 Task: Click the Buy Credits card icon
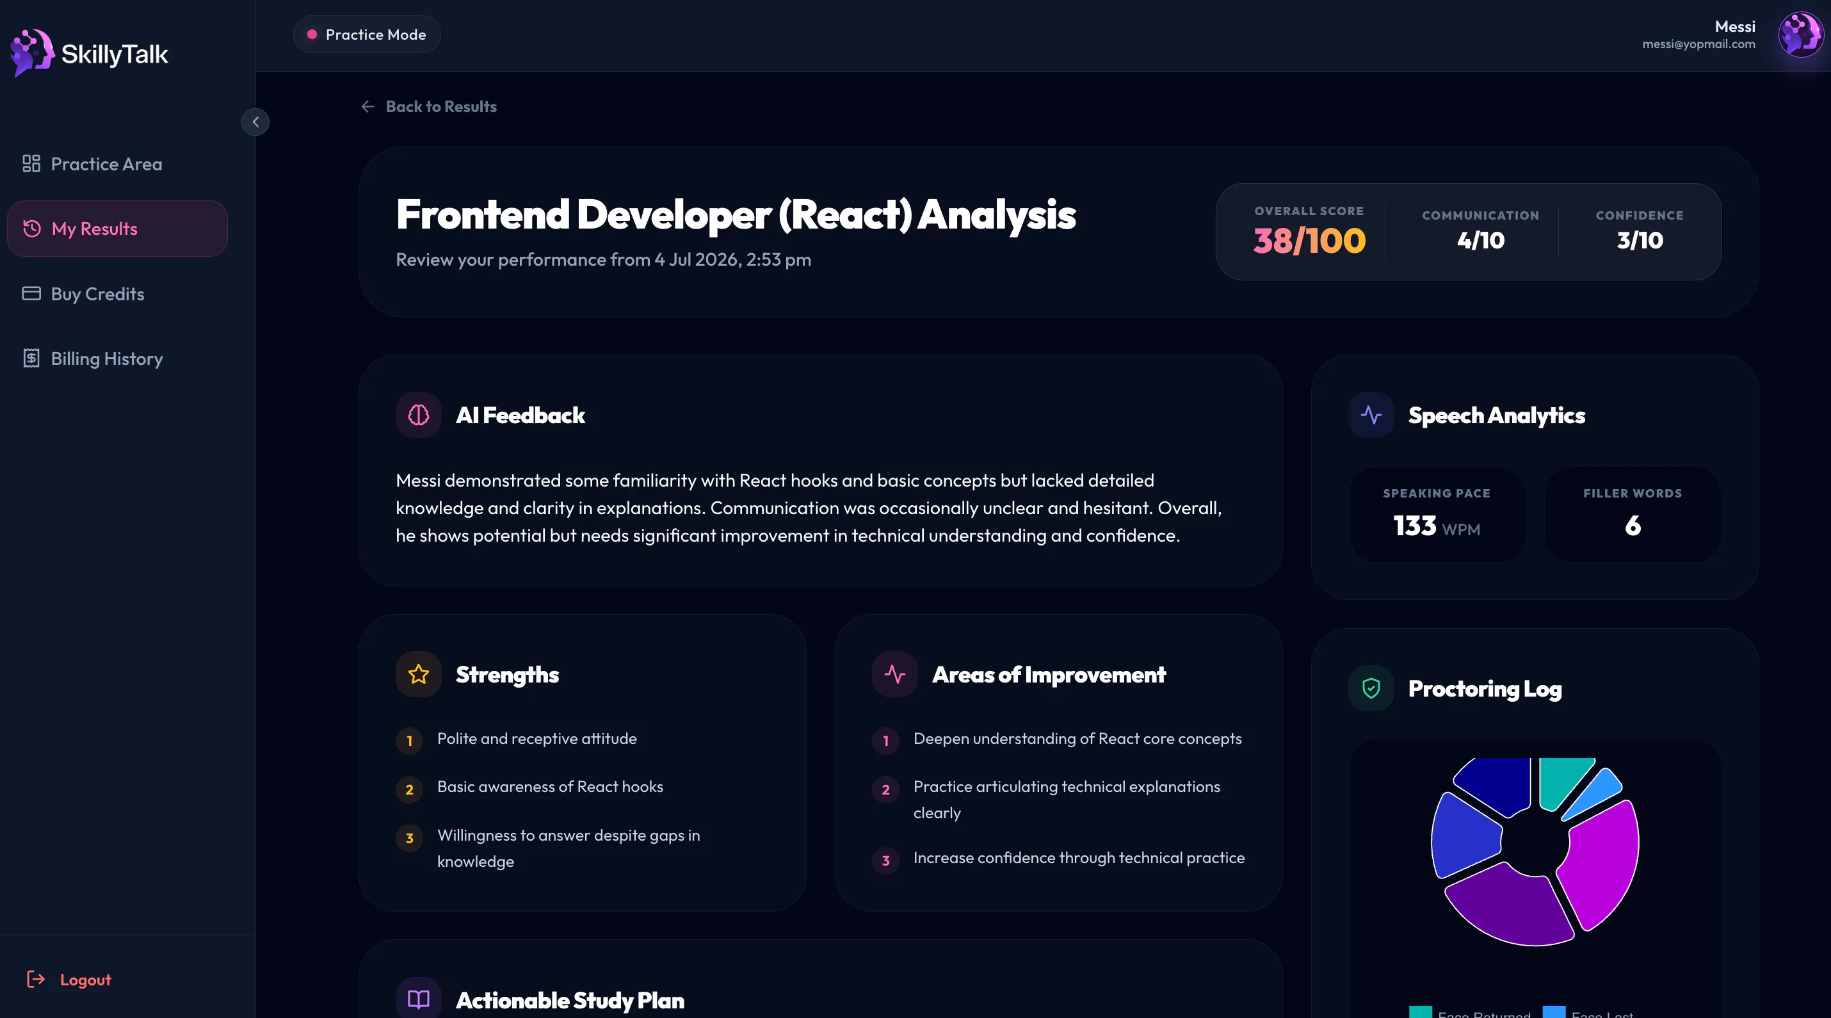[31, 294]
